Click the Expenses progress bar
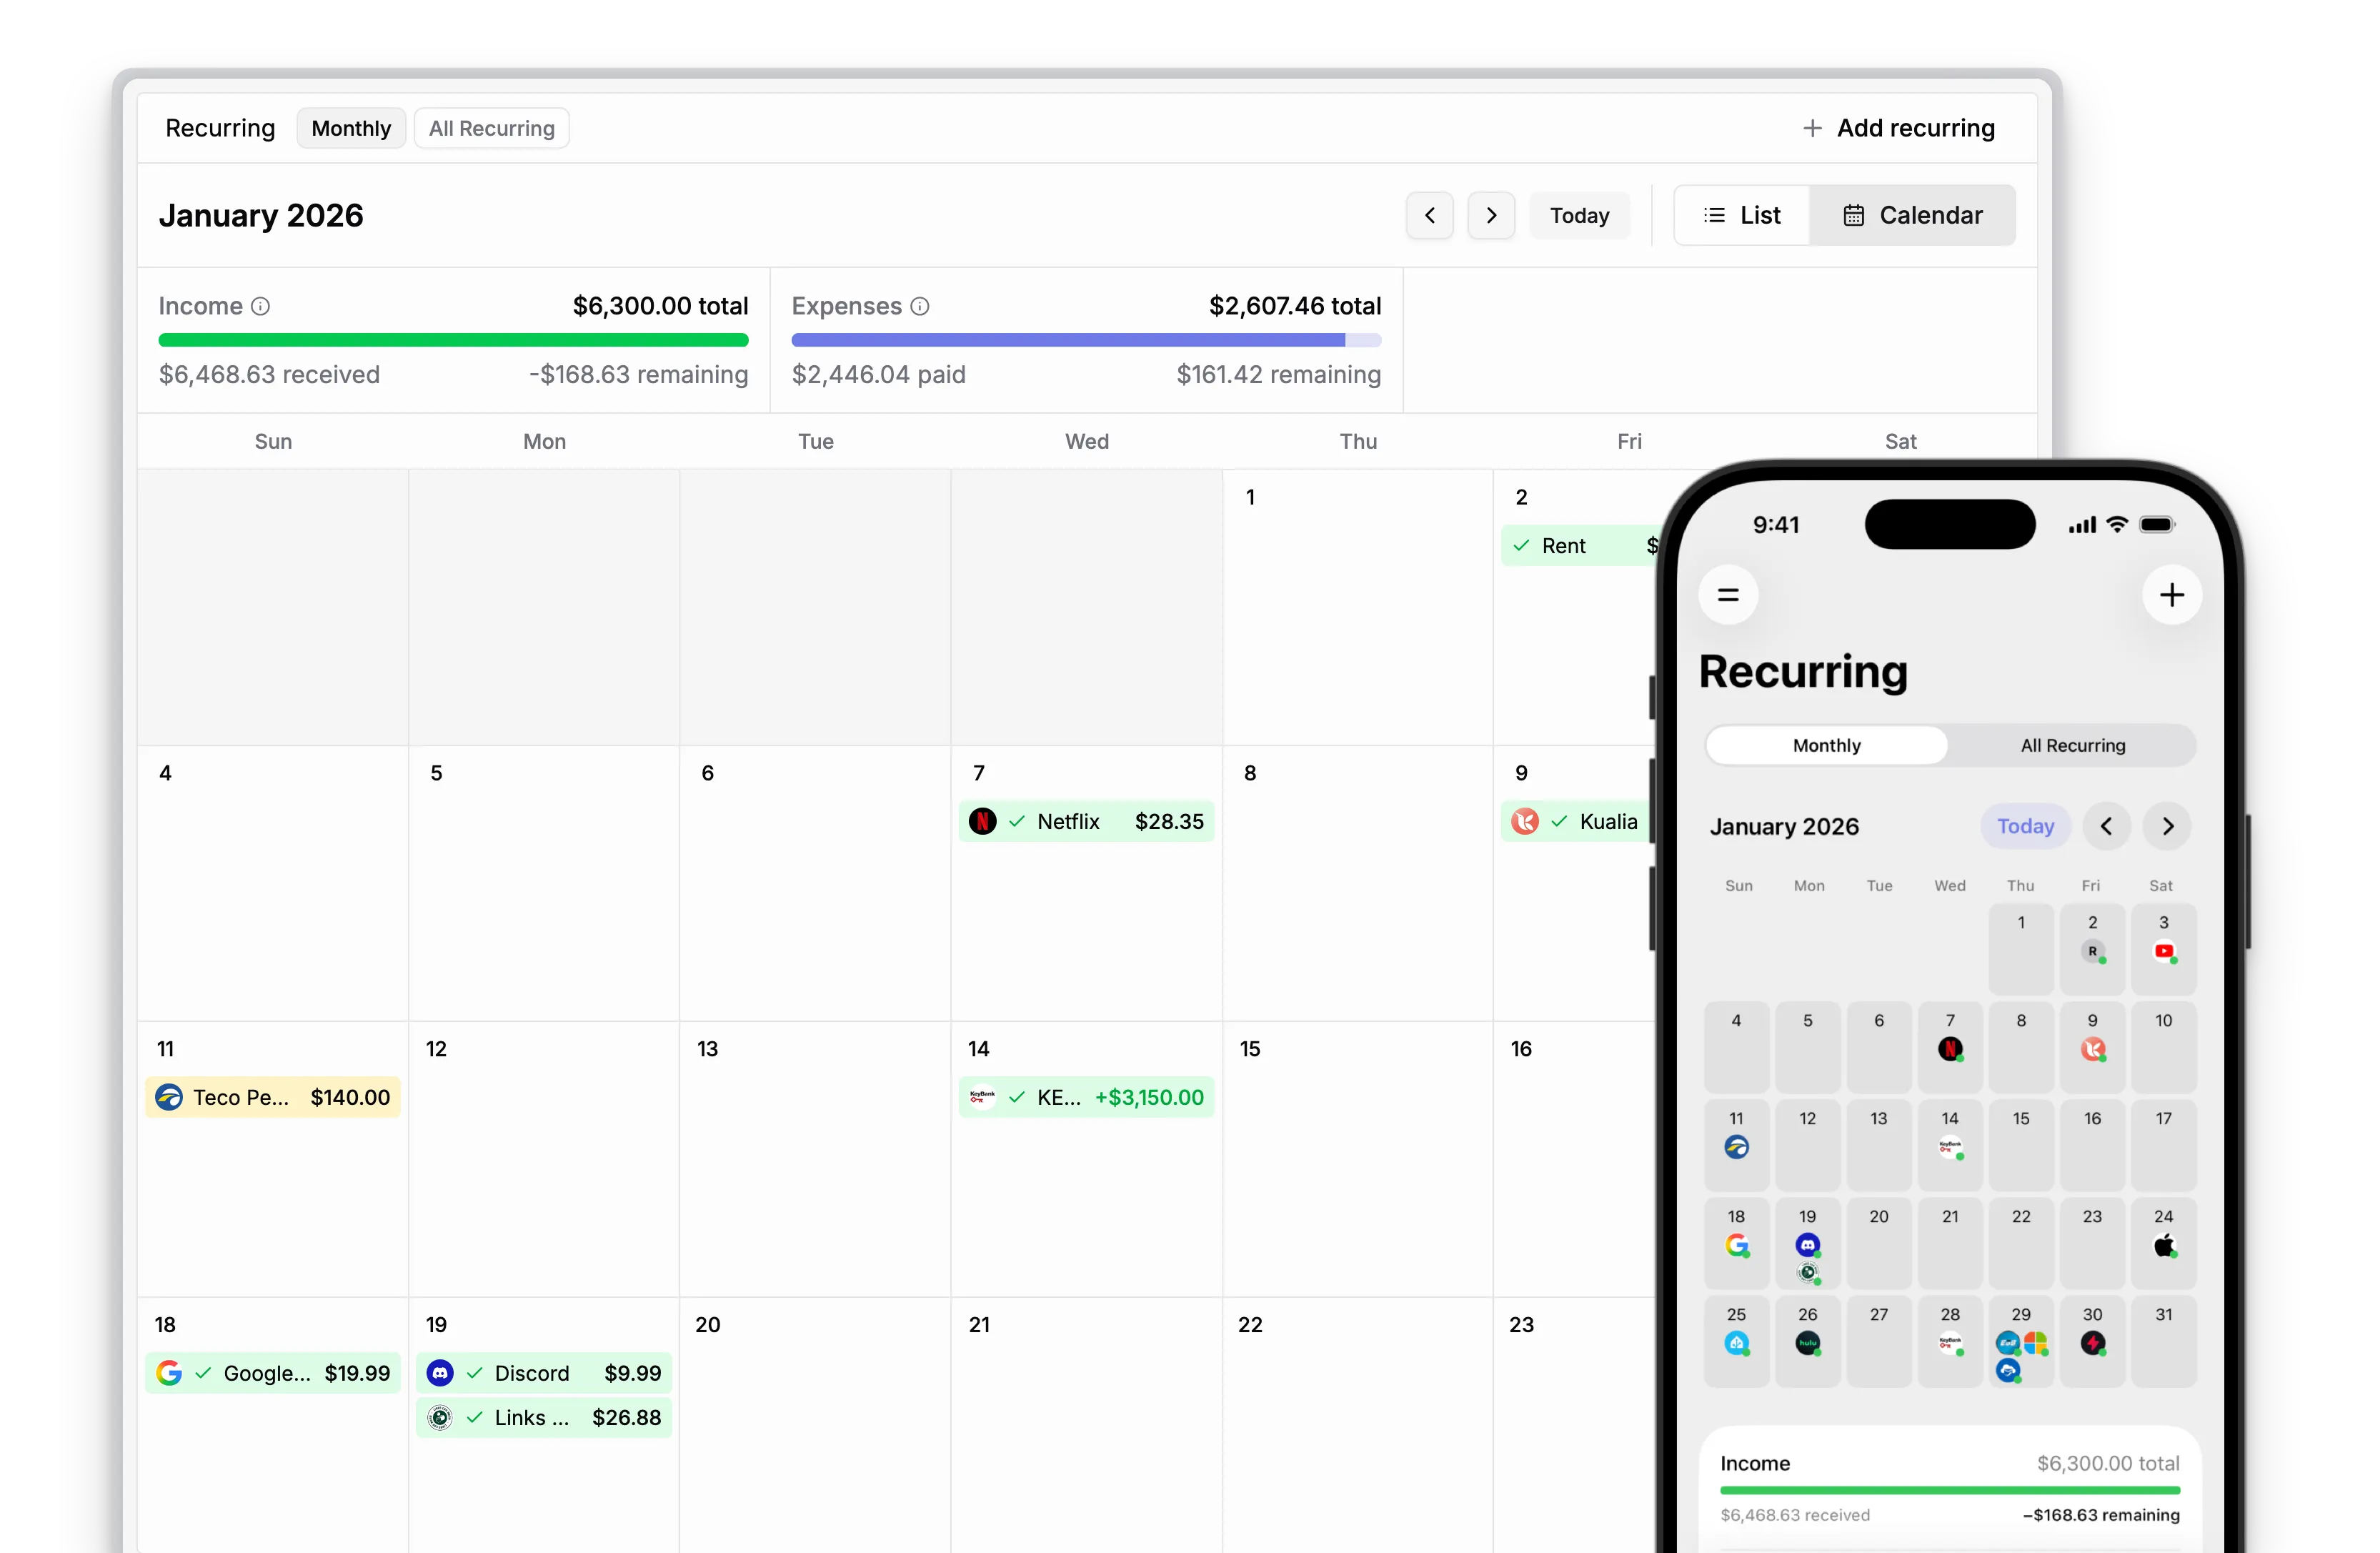This screenshot has height=1553, width=2380. (1085, 340)
